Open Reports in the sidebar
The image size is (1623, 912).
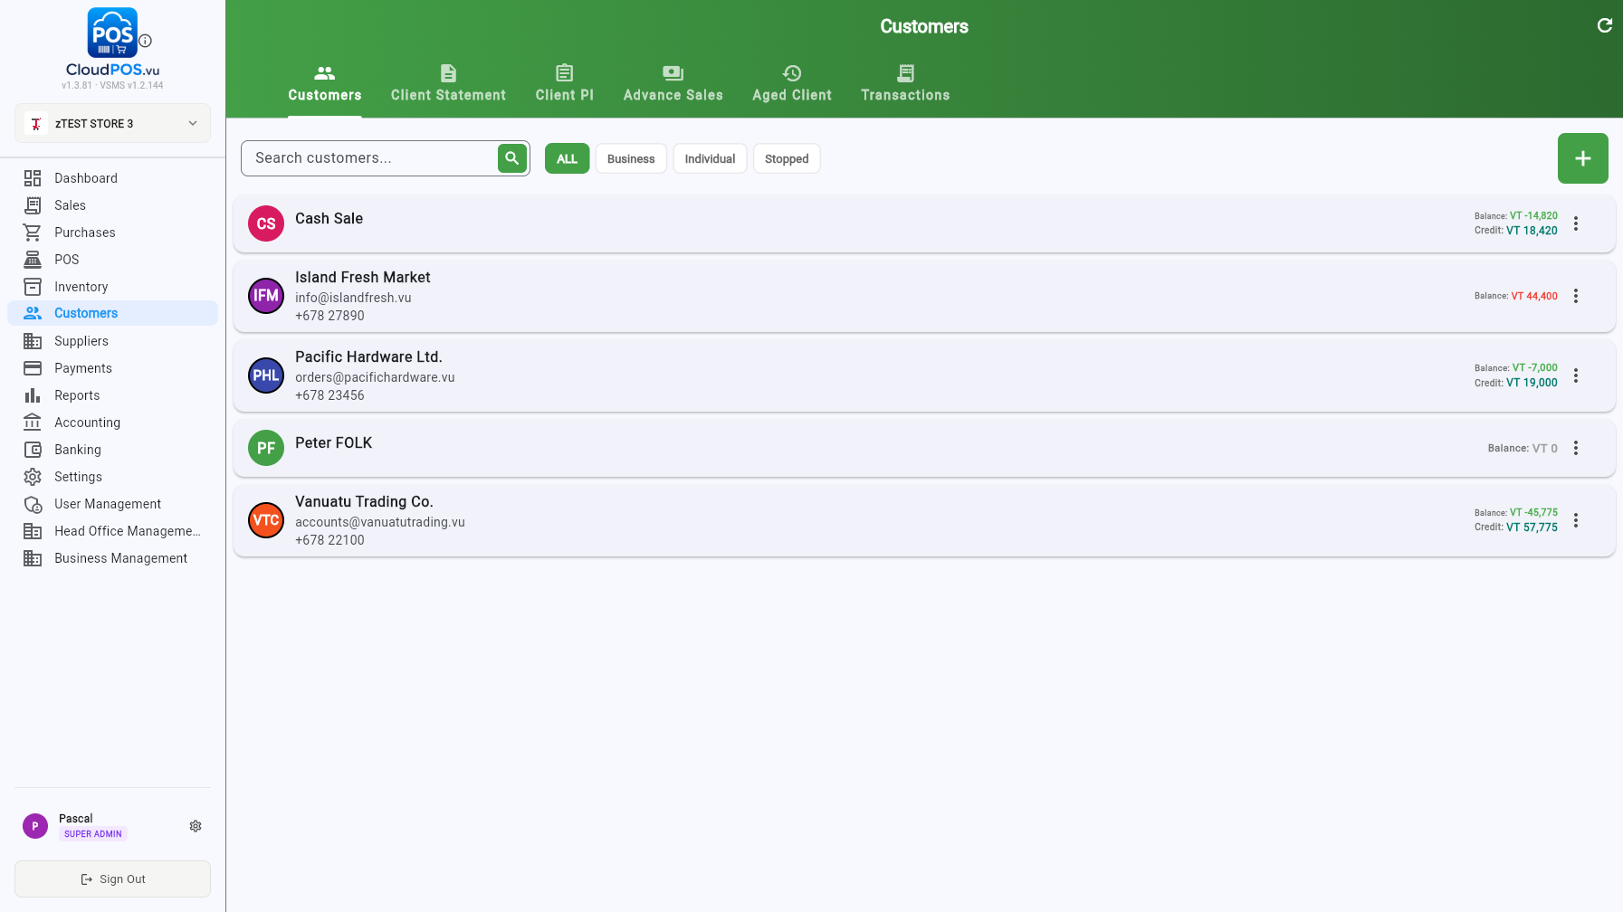112,395
